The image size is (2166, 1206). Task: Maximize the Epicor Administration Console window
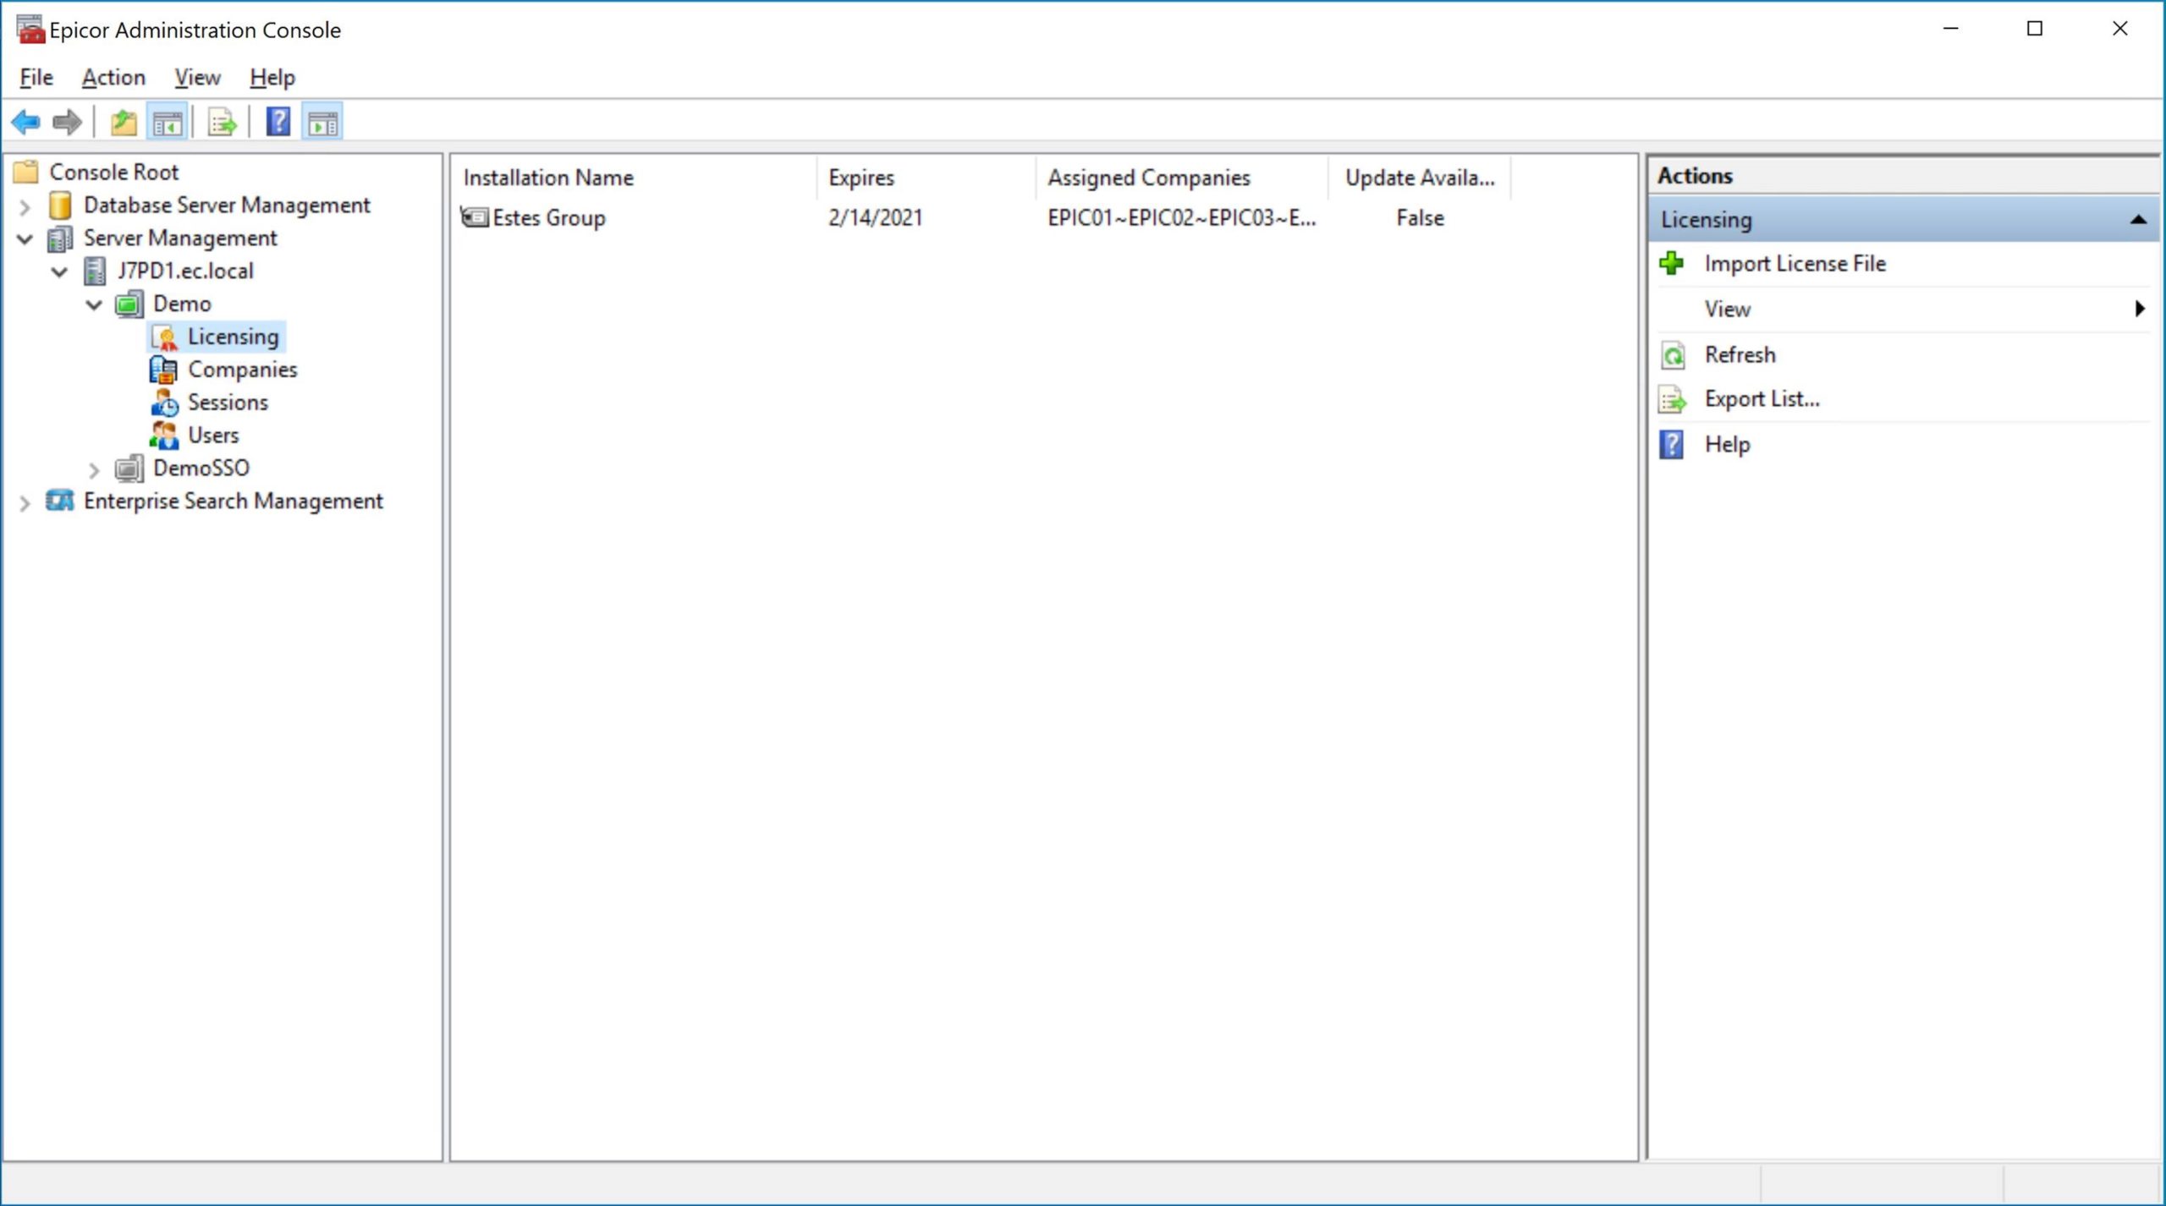click(2035, 29)
